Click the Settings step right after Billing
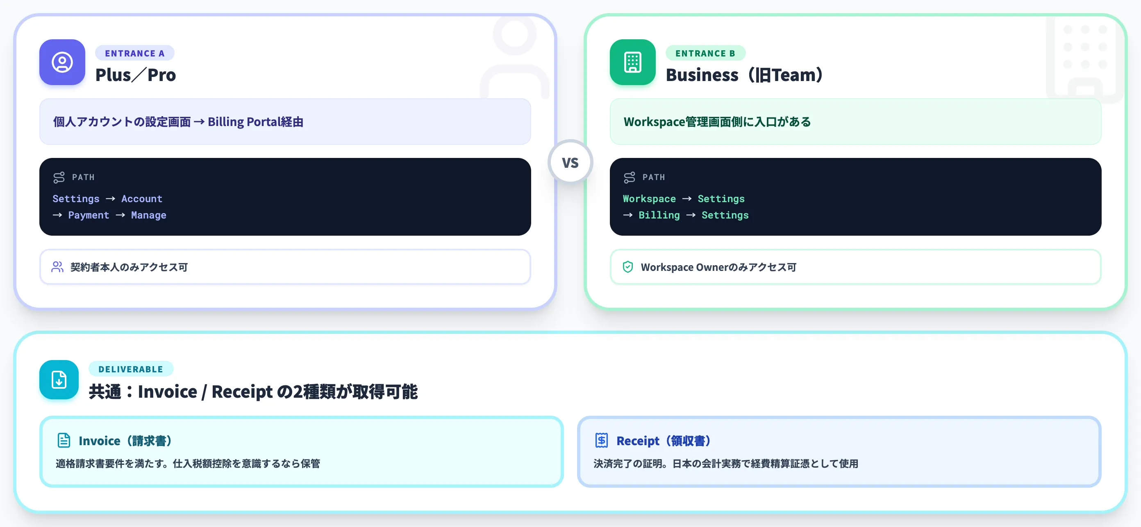 click(x=725, y=215)
